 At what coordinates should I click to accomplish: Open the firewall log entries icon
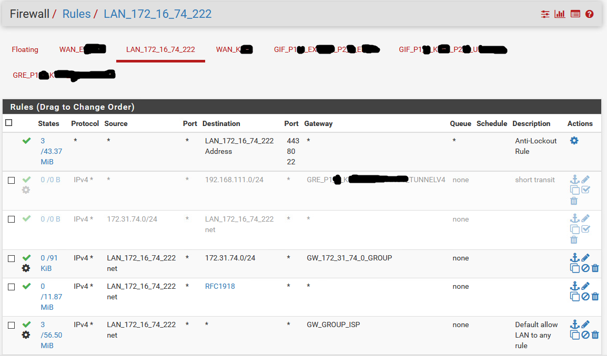tap(575, 14)
